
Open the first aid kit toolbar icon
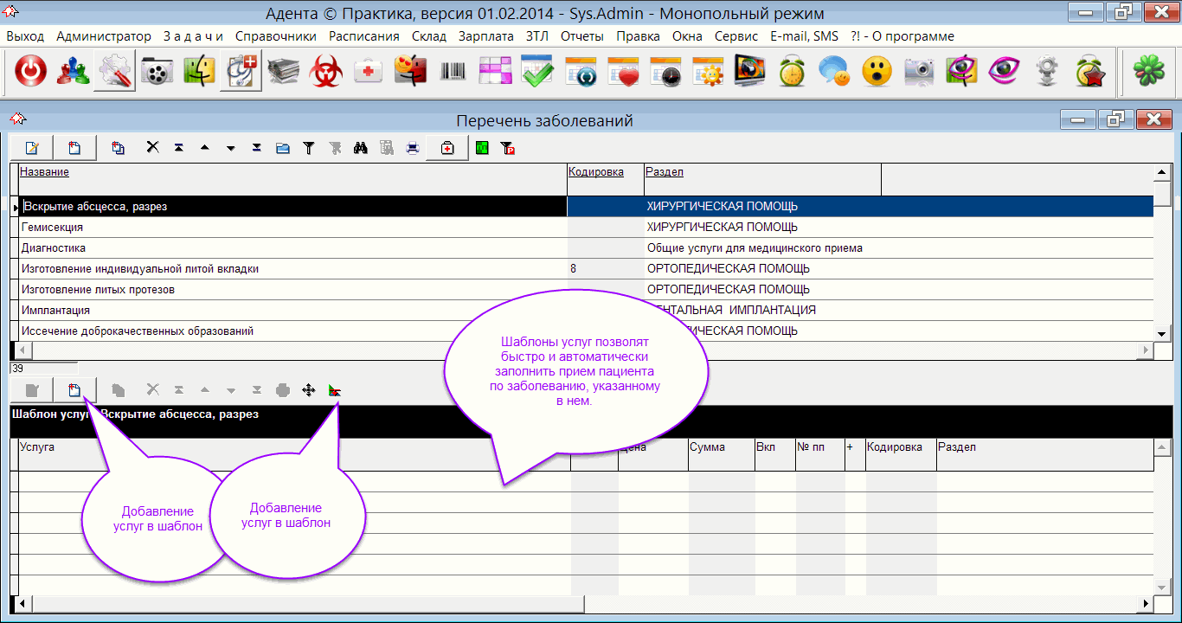(x=369, y=73)
